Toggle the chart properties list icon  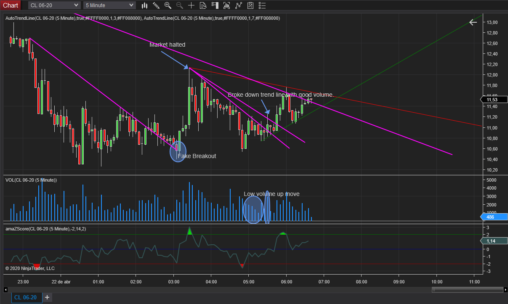[262, 5]
